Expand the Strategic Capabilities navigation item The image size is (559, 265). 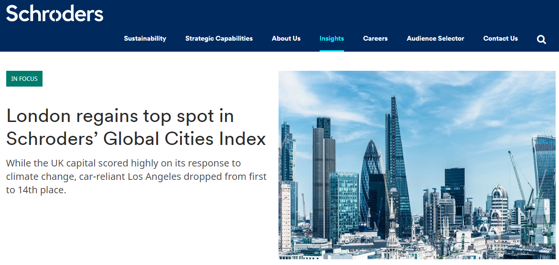(219, 38)
